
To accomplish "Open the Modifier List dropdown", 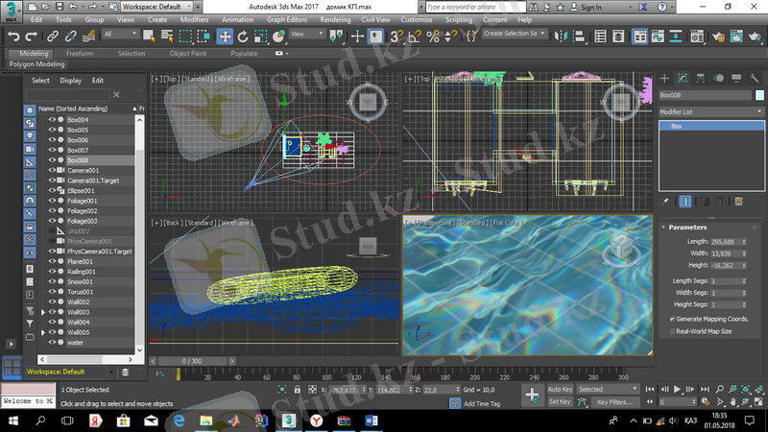I will click(x=710, y=112).
